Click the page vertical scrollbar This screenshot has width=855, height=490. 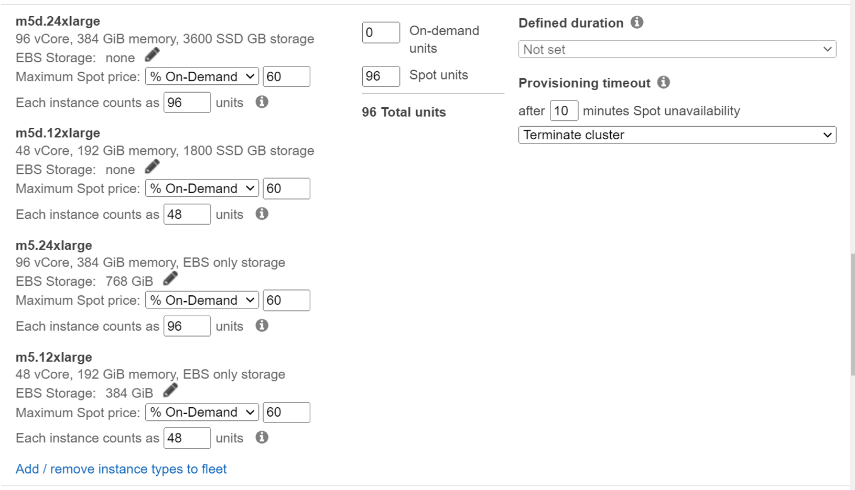pyautogui.click(x=852, y=314)
